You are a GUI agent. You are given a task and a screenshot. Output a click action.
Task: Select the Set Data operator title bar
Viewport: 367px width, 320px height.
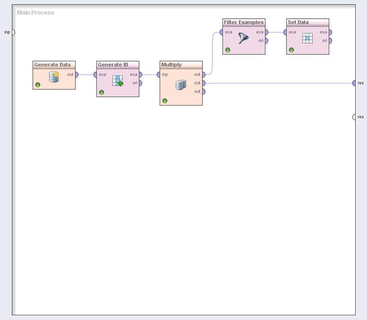307,23
